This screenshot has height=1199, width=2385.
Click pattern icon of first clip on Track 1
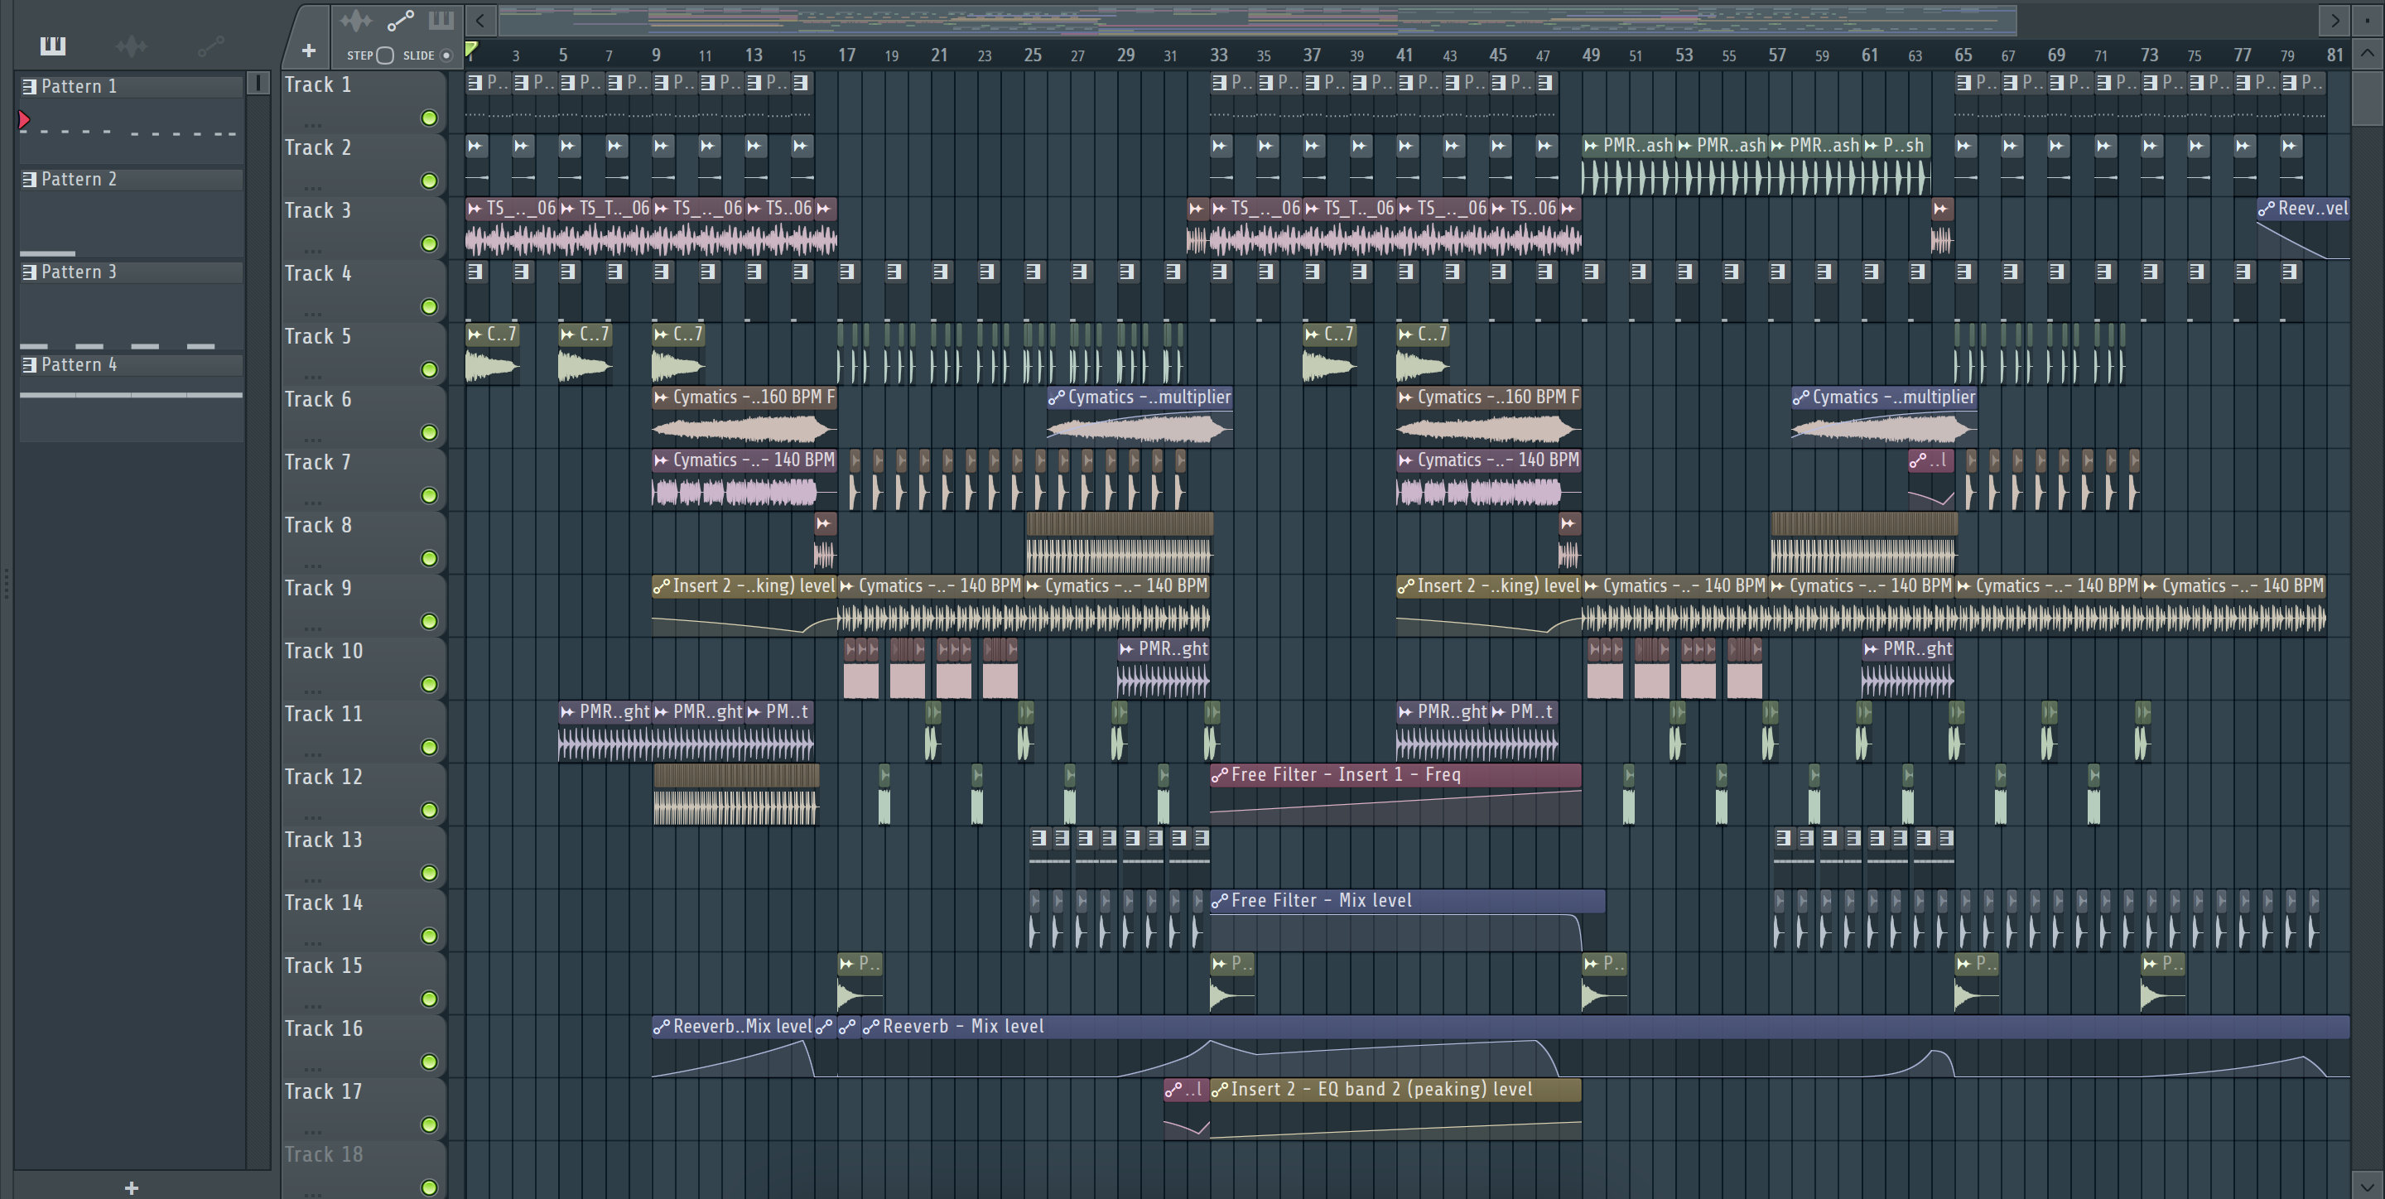point(475,83)
